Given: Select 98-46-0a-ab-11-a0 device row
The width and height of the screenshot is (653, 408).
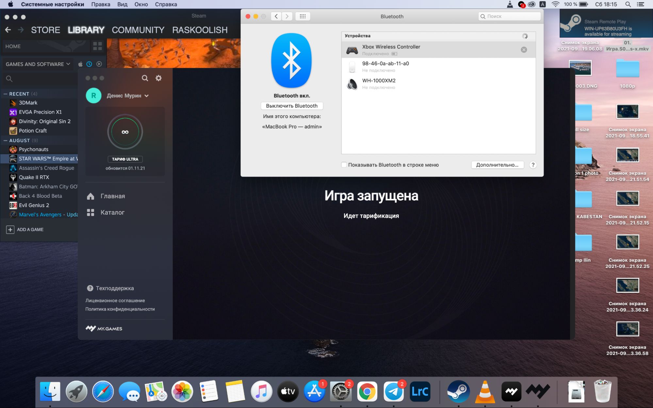Looking at the screenshot, I should 438,67.
